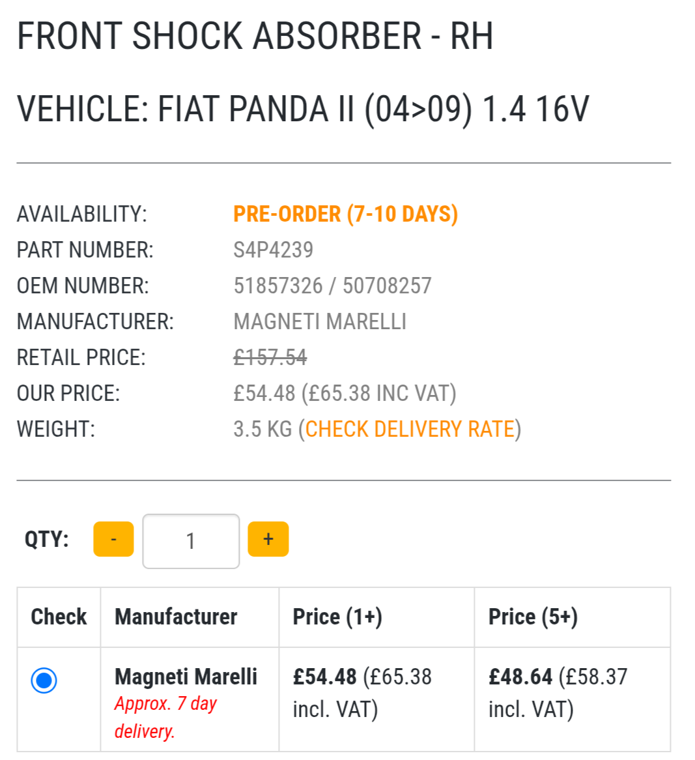This screenshot has width=695, height=760.
Task: Click the struck-through retail price £157.54
Action: click(270, 357)
